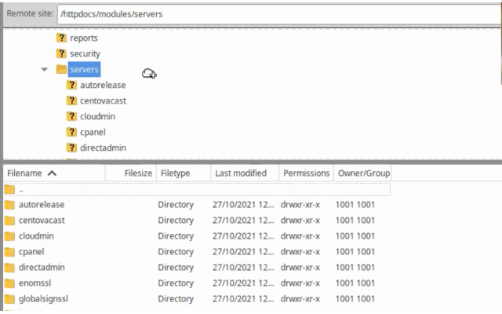Click the directadmin folder icon in file list
Viewport: 502px width, 314px height.
(x=10, y=268)
